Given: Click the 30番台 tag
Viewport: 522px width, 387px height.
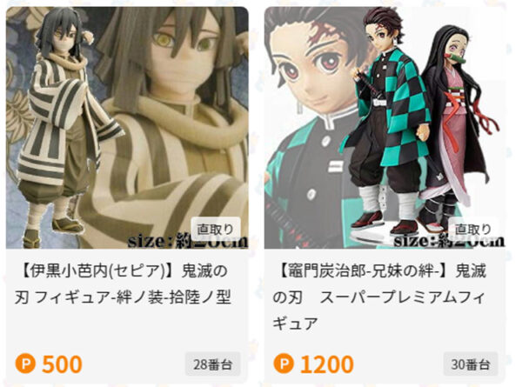Looking at the screenshot, I should coord(471,364).
